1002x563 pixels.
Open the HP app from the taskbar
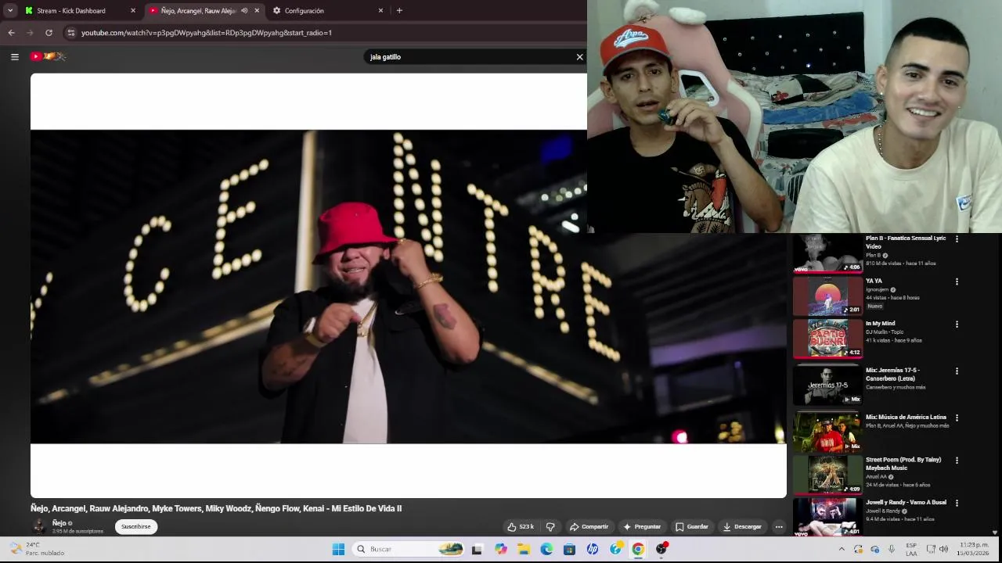tap(593, 549)
